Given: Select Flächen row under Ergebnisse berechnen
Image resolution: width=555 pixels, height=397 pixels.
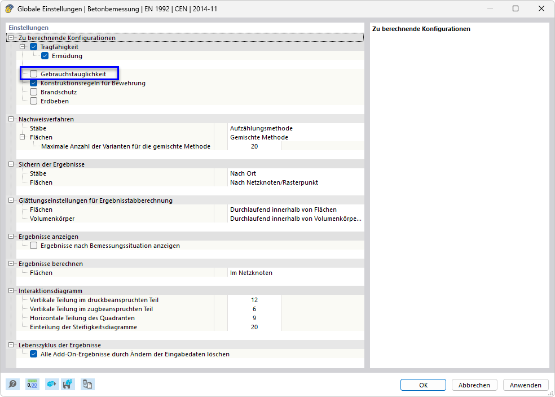Looking at the screenshot, I should pos(41,273).
